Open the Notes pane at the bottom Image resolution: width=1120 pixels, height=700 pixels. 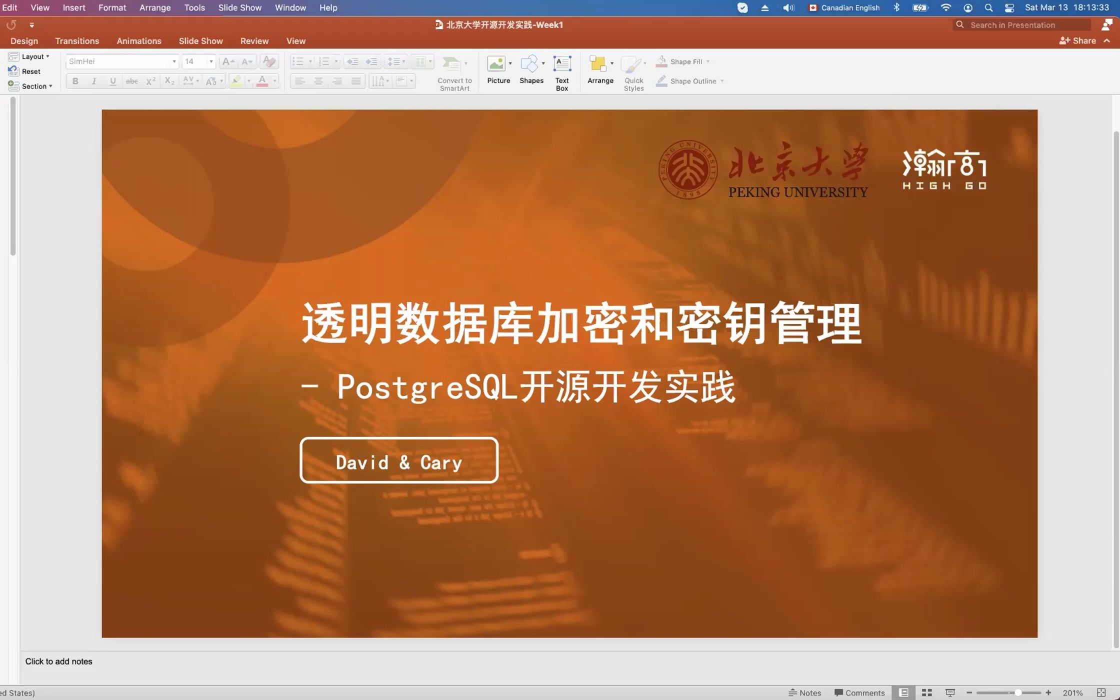pos(804,692)
